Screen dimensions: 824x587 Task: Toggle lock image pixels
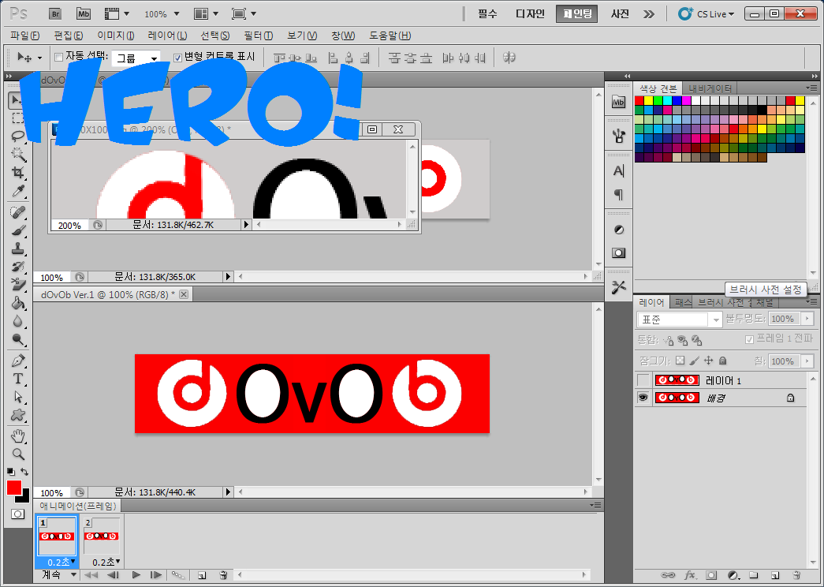694,361
